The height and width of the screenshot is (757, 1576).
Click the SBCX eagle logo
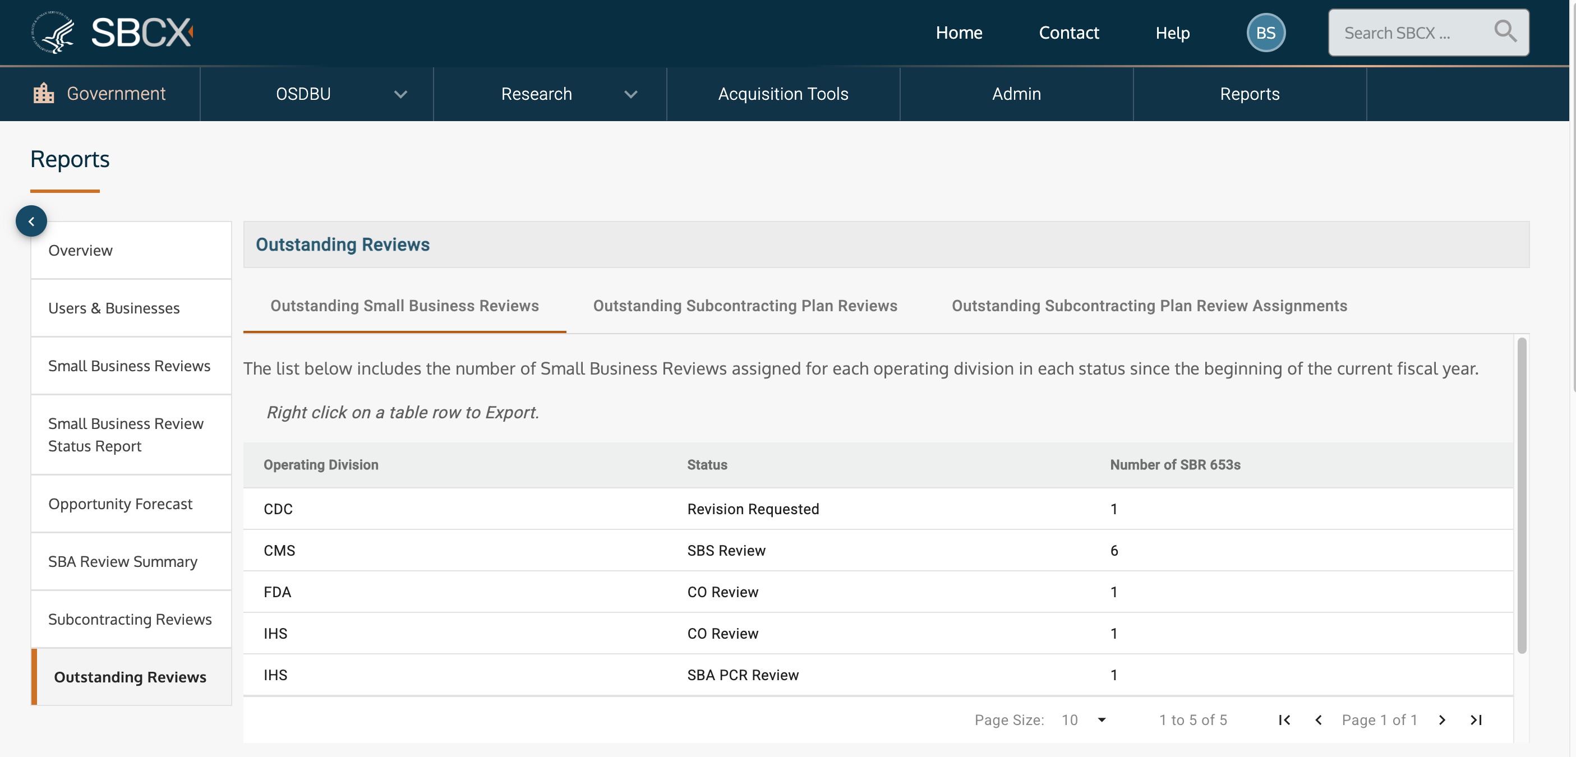tap(54, 33)
